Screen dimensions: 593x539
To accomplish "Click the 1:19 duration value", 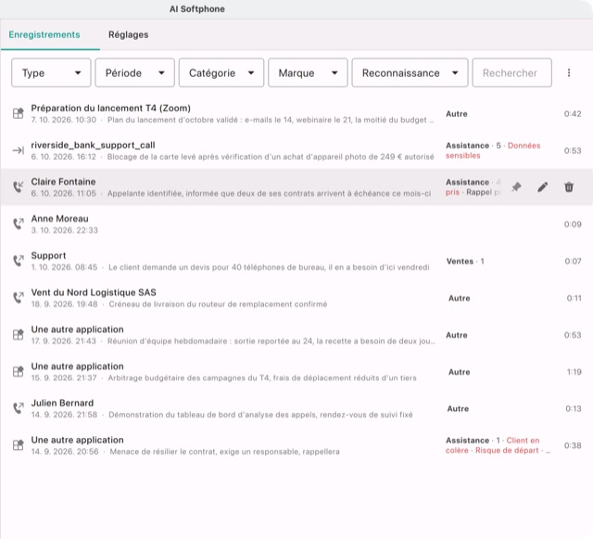I will pos(574,372).
